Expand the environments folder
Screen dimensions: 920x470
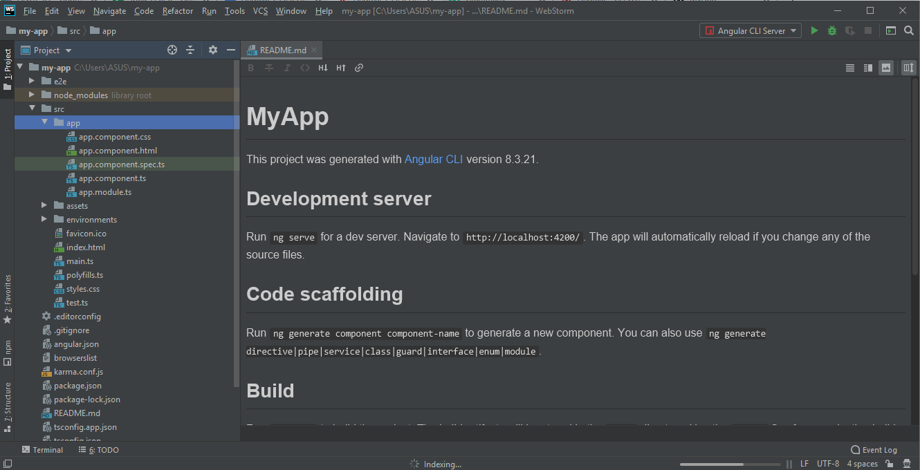point(44,220)
